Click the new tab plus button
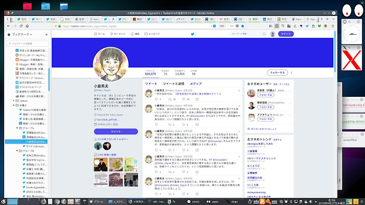This screenshot has height=205, width=365. pos(327,19)
